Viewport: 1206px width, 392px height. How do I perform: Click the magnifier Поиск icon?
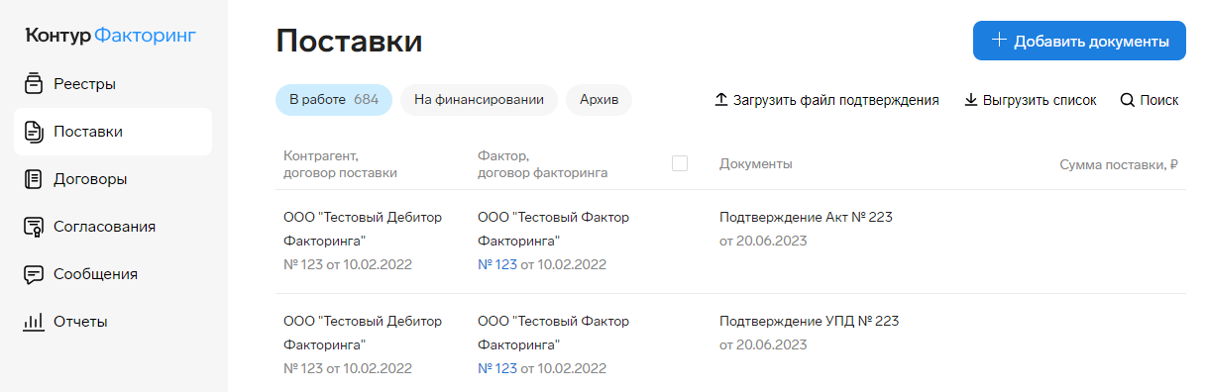1127,100
